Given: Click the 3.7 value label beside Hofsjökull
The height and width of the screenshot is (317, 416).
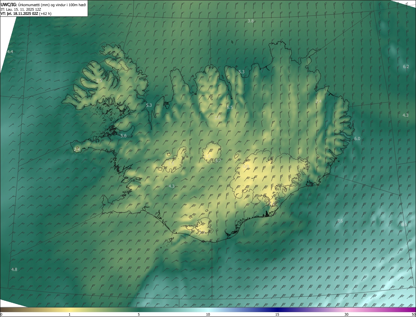Looking at the screenshot, I should [x=218, y=160].
